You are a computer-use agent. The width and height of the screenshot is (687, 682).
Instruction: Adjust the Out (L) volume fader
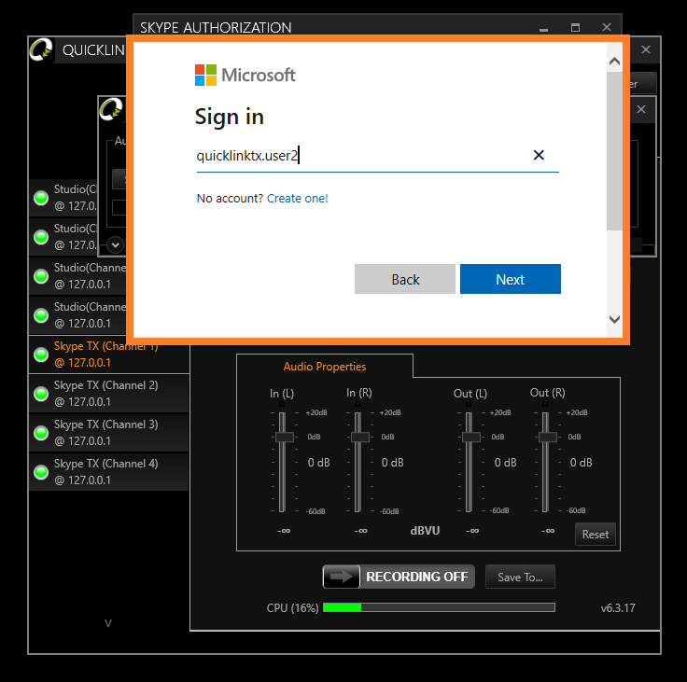(471, 438)
